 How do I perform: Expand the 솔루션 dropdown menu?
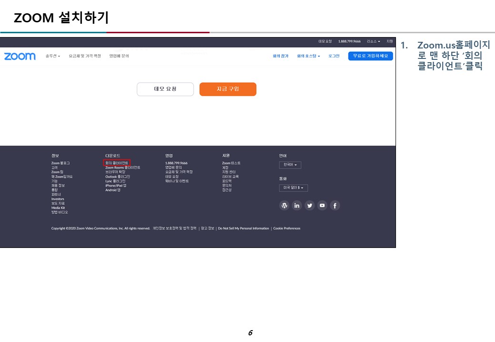(x=53, y=56)
